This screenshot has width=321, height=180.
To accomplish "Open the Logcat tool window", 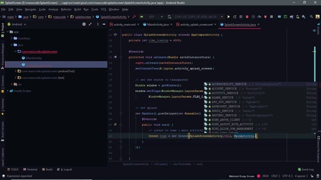I will (65, 169).
